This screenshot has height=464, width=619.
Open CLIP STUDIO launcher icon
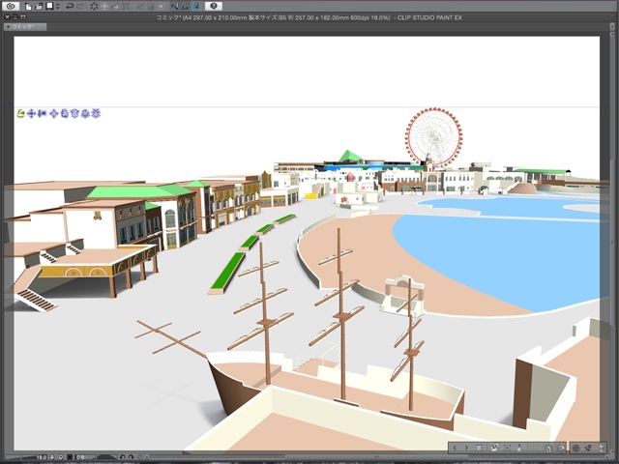[x=11, y=6]
